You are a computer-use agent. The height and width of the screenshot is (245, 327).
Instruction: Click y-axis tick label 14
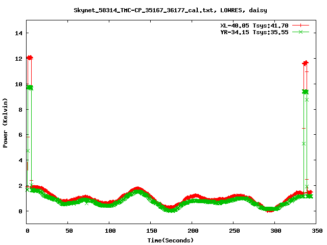coord(18,33)
